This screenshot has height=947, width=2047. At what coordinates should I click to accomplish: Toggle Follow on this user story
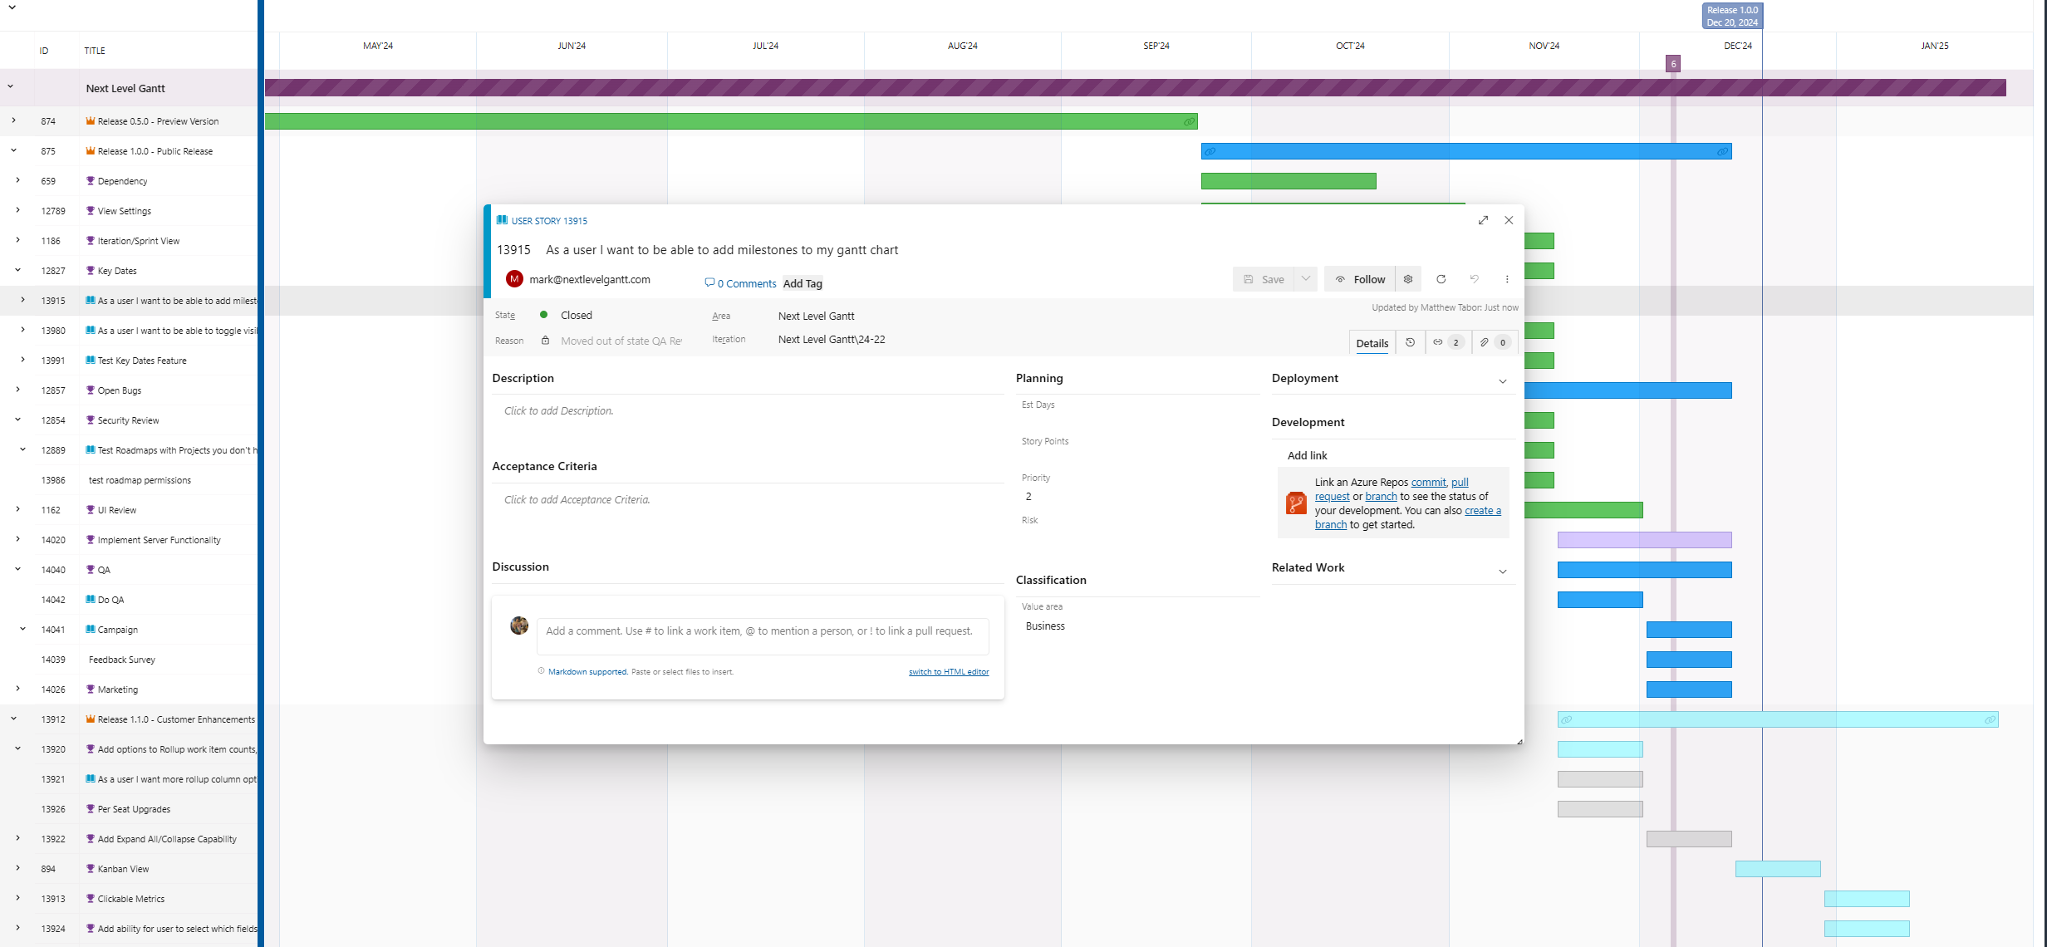1361,279
